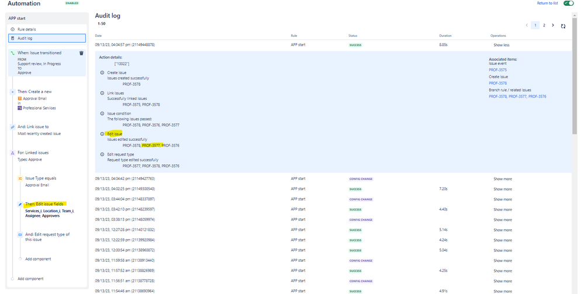This screenshot has width=584, height=294.
Task: Click the Issue transitioned trigger icon
Action: (x=13, y=53)
